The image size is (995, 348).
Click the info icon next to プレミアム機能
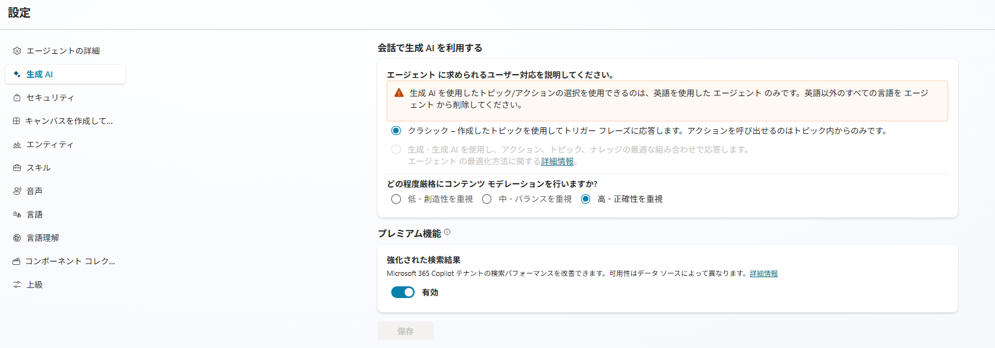[x=447, y=232]
